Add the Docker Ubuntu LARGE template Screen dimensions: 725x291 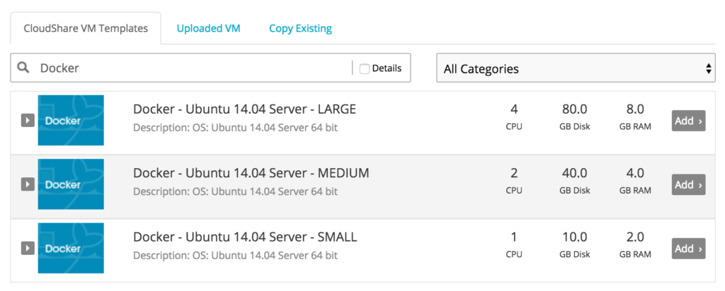pyautogui.click(x=688, y=121)
